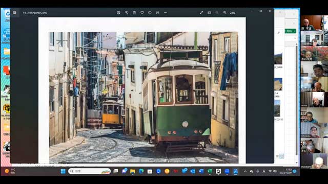Viewport: 328px width, 184px height.
Task: Mark the photo as favorite with heart icon
Action: coord(142,13)
